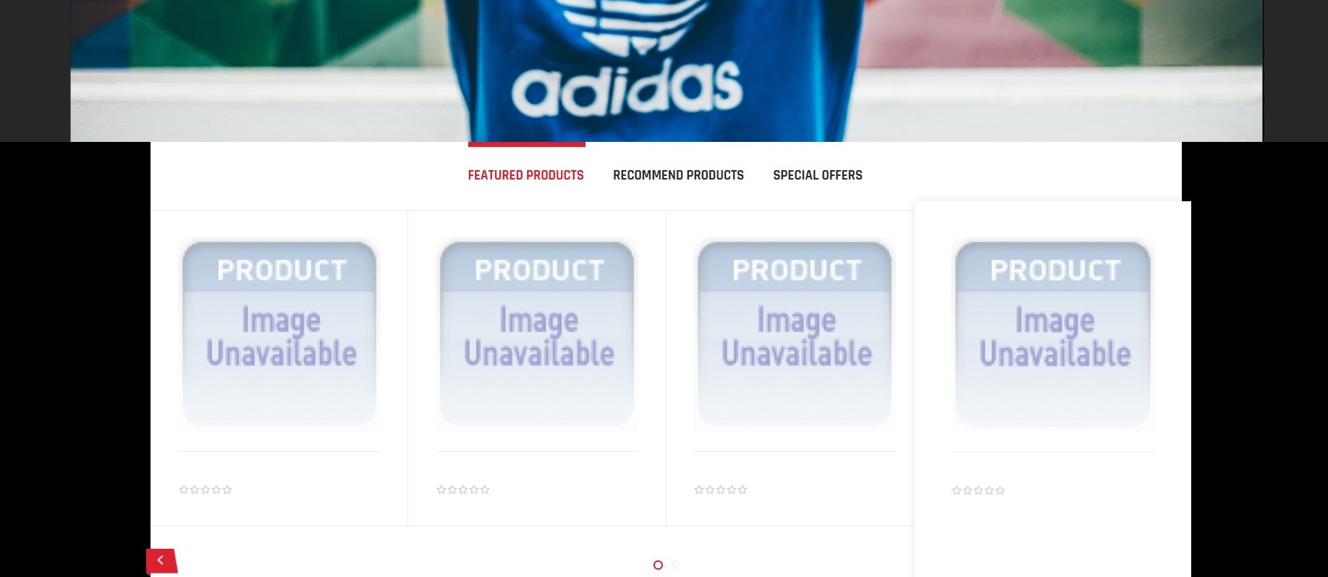Select the active red carousel page dot
This screenshot has height=577, width=1328.
pyautogui.click(x=658, y=565)
